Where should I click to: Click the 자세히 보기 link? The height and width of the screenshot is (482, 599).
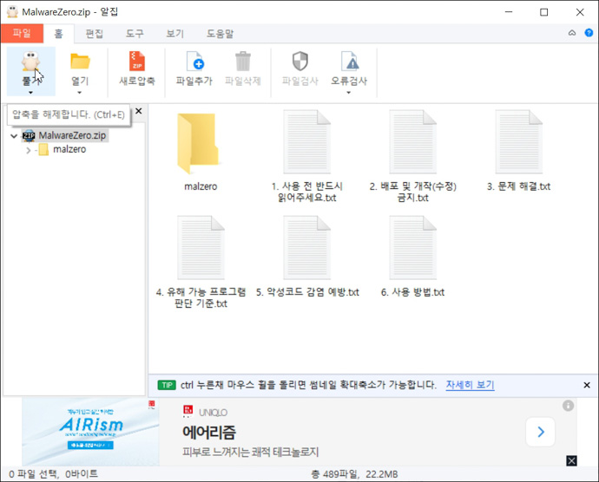tap(470, 385)
